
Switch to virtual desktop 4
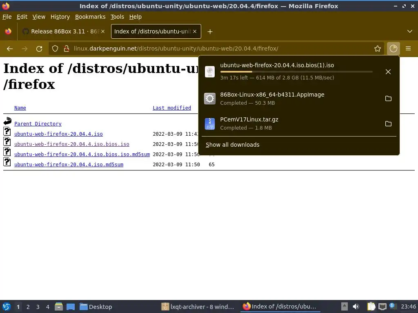point(48,307)
